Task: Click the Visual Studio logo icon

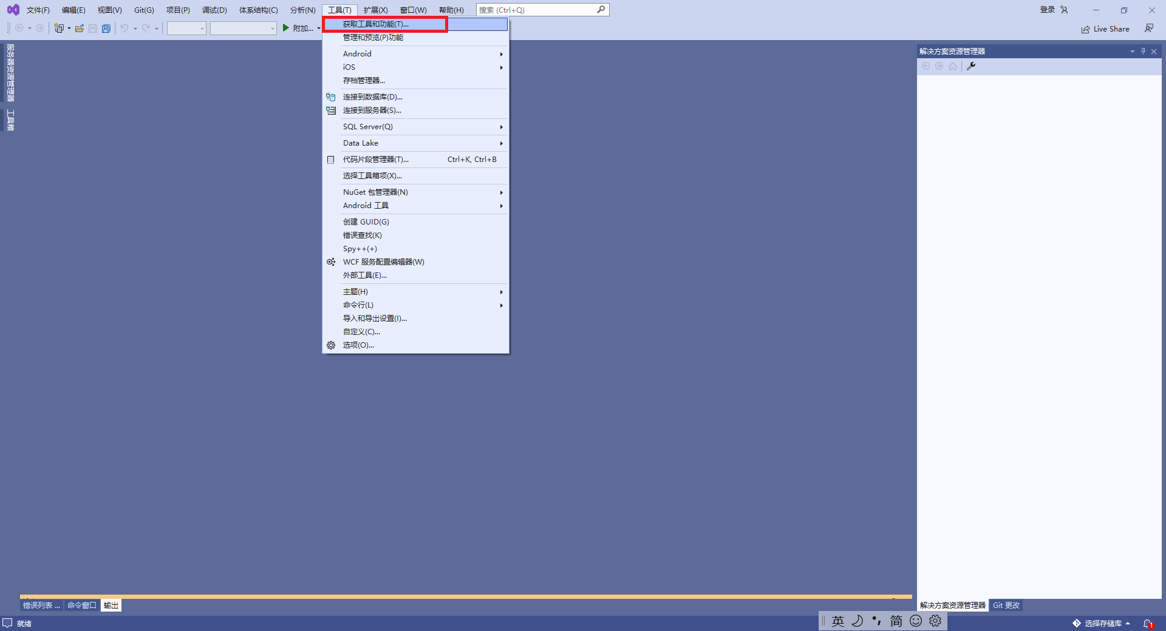Action: tap(13, 10)
